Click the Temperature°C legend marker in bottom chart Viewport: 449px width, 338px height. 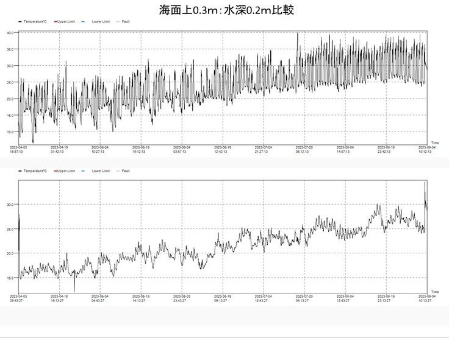pos(21,171)
